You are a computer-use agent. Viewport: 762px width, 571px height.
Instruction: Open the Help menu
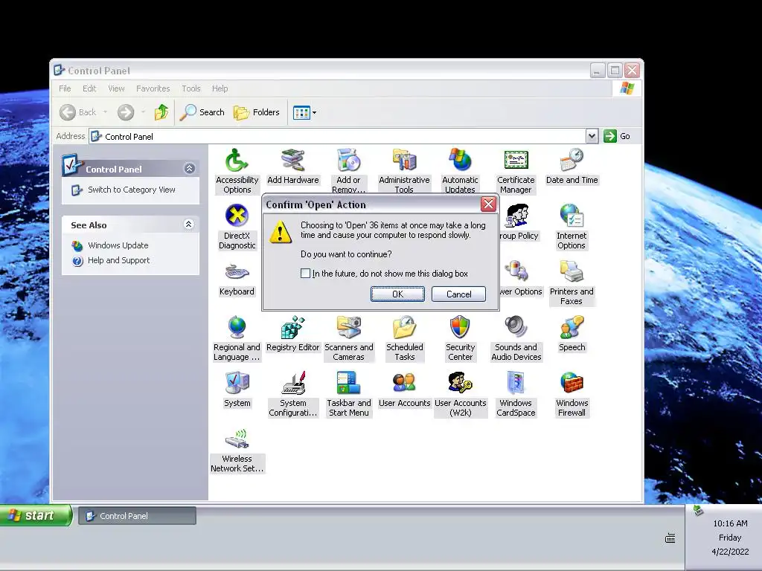tap(220, 88)
